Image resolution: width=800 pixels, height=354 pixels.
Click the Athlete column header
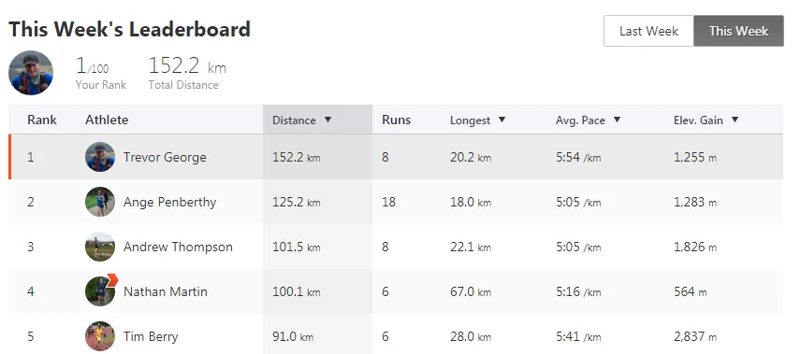click(107, 120)
